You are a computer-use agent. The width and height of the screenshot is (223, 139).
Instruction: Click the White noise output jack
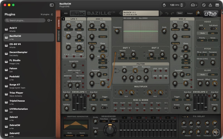click(x=115, y=105)
